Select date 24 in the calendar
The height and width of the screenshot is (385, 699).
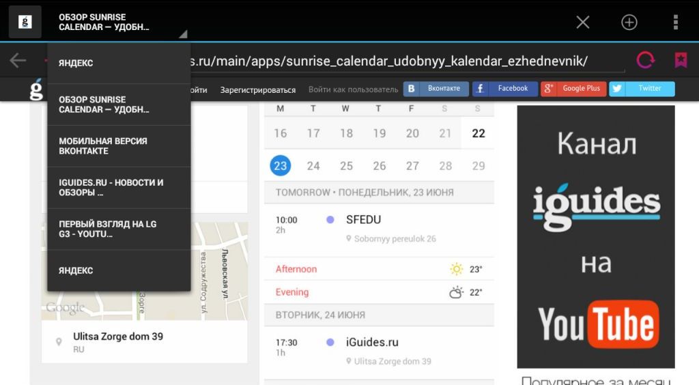[313, 166]
